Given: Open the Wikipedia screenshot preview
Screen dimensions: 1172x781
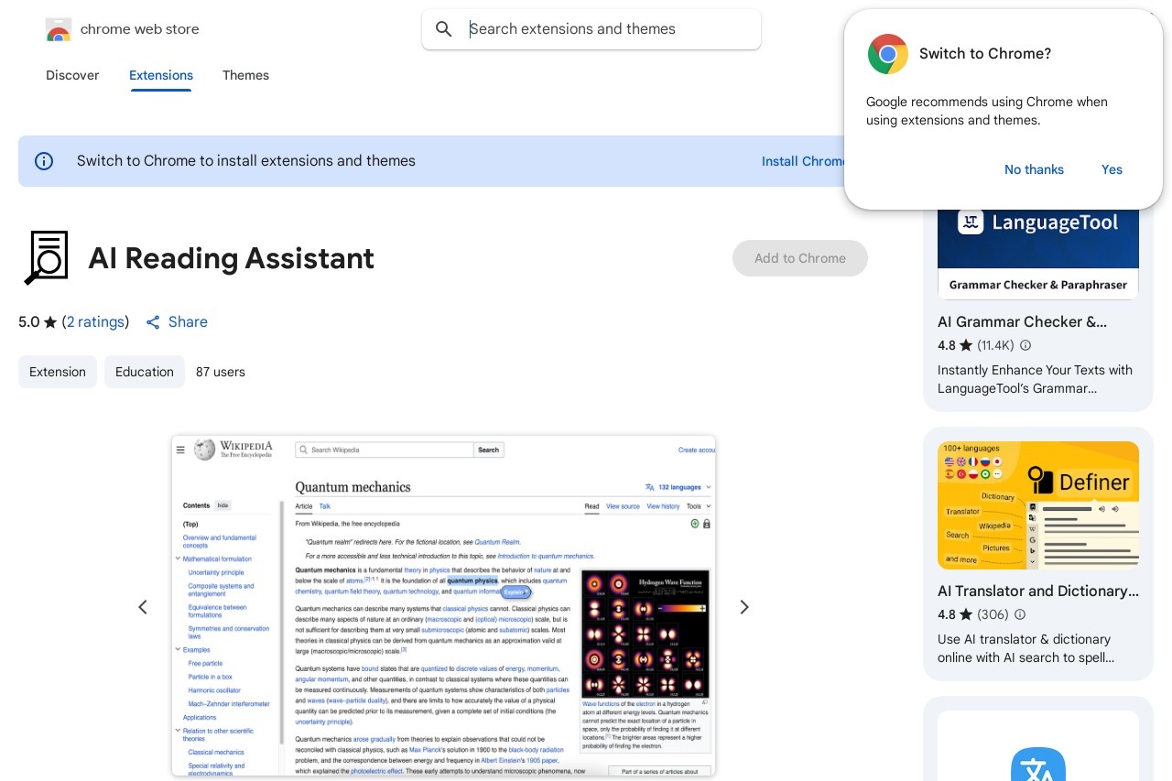Looking at the screenshot, I should click(x=443, y=605).
